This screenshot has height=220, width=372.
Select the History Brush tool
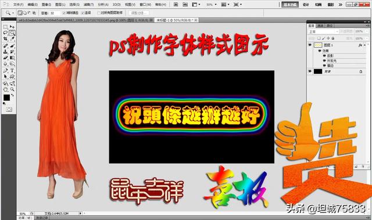coord(12,52)
